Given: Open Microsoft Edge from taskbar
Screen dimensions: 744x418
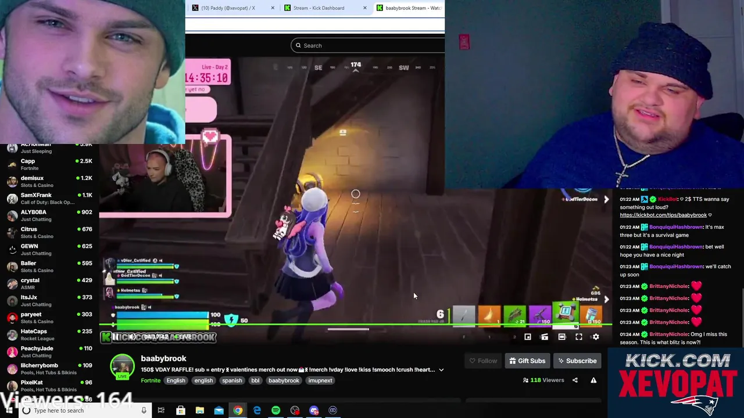Looking at the screenshot, I should tap(257, 410).
